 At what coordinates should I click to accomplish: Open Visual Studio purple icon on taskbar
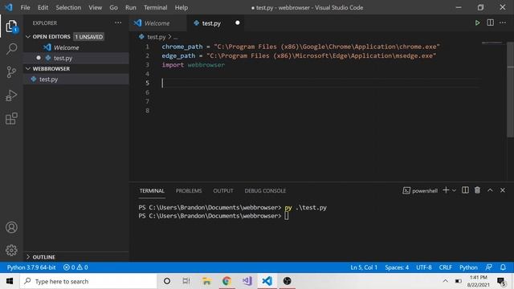tap(247, 281)
